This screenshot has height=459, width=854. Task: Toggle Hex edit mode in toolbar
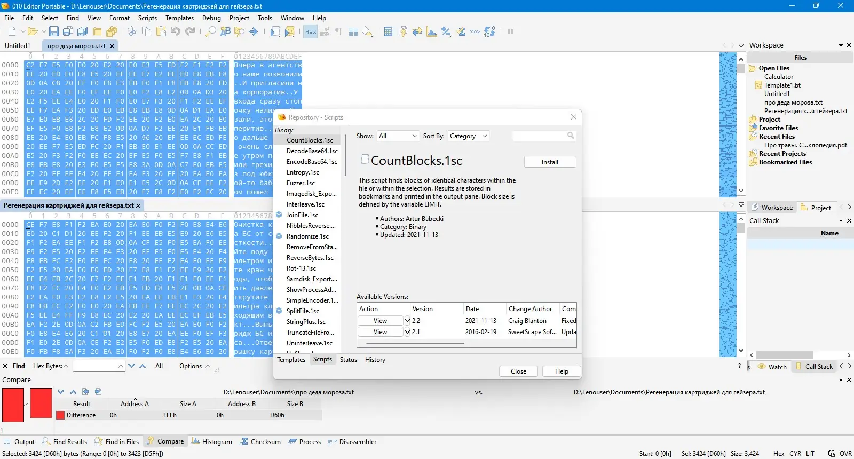[311, 32]
